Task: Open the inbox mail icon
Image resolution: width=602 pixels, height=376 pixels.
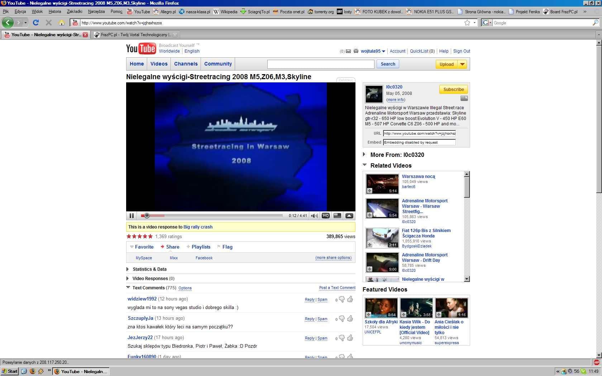Action: [348, 51]
